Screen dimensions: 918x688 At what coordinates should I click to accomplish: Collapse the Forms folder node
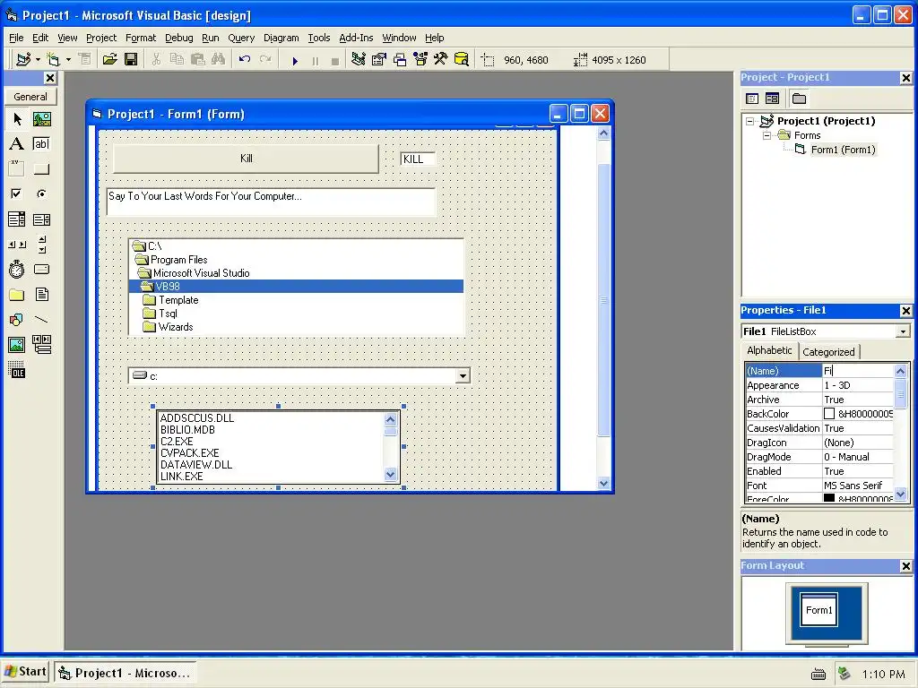click(766, 136)
